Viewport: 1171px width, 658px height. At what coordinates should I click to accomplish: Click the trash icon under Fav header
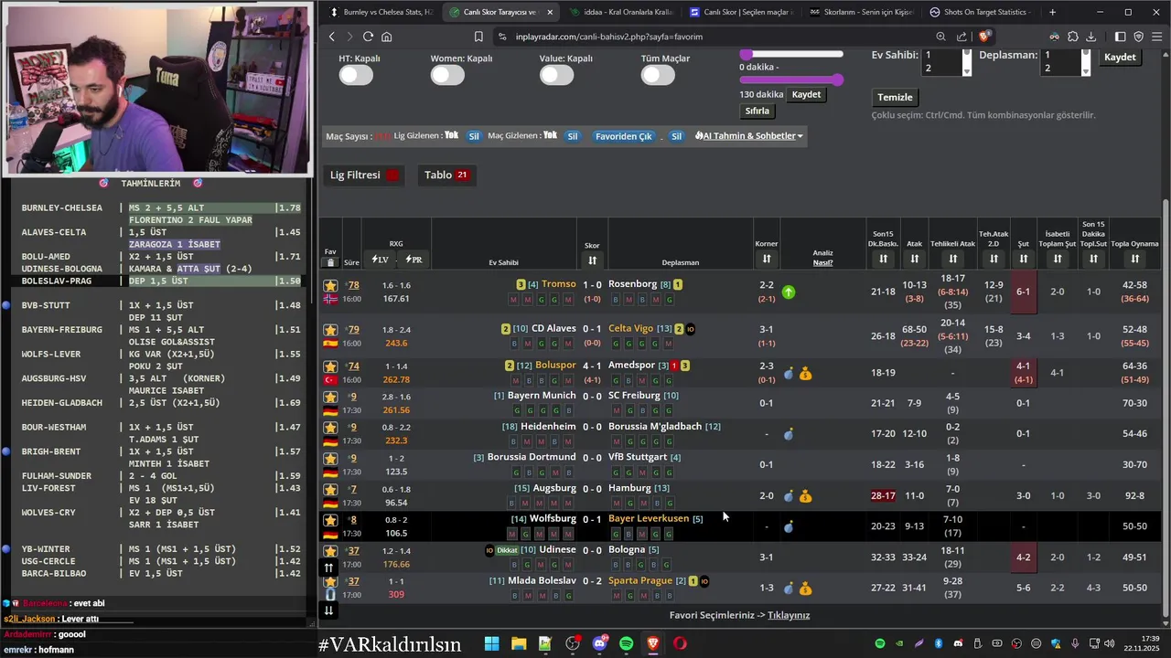click(x=330, y=262)
